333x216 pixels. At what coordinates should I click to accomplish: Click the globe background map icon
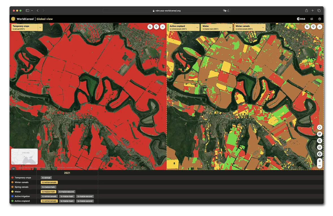(x=319, y=154)
